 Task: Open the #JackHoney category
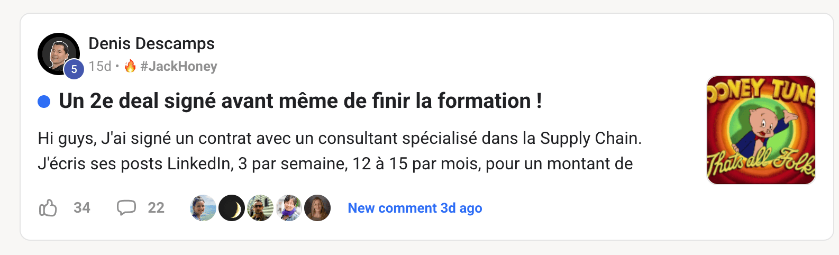pos(179,66)
